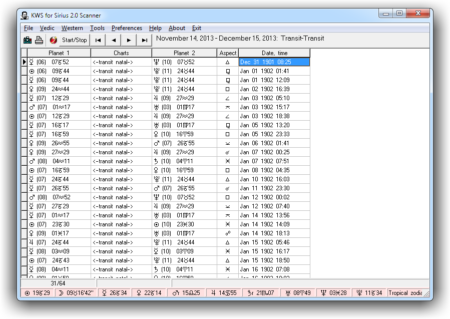450x319 pixels.
Task: Jump to first record button
Action: [98, 40]
